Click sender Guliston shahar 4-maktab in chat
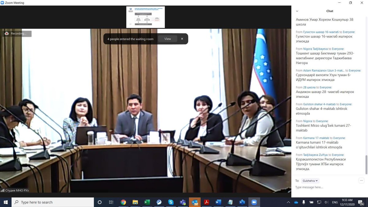368x207 pixels. 319,104
